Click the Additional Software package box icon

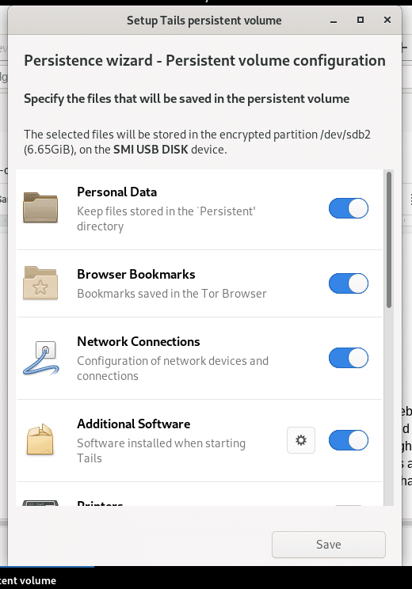pos(40,440)
